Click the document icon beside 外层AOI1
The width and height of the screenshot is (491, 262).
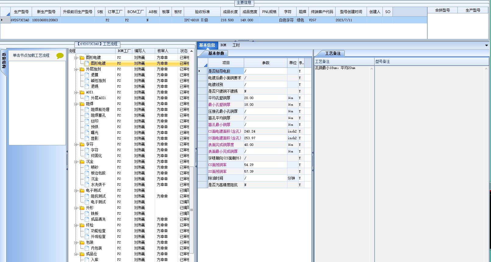click(x=87, y=98)
